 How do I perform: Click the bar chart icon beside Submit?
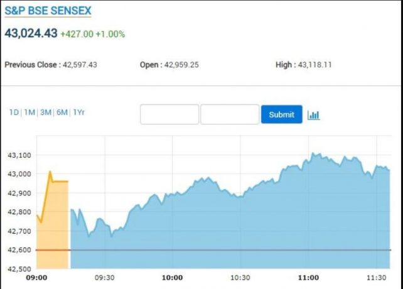click(x=314, y=115)
